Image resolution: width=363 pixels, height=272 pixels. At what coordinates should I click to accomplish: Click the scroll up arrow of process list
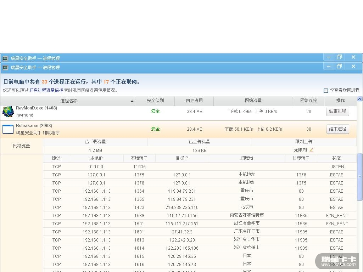pos(360,99)
